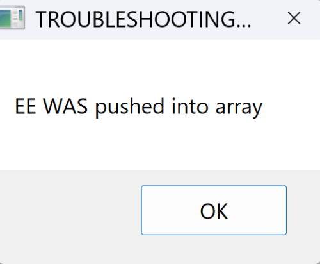This screenshot has height=264, width=320.
Task: Hit the X at the title bar corner
Action: click(x=294, y=18)
